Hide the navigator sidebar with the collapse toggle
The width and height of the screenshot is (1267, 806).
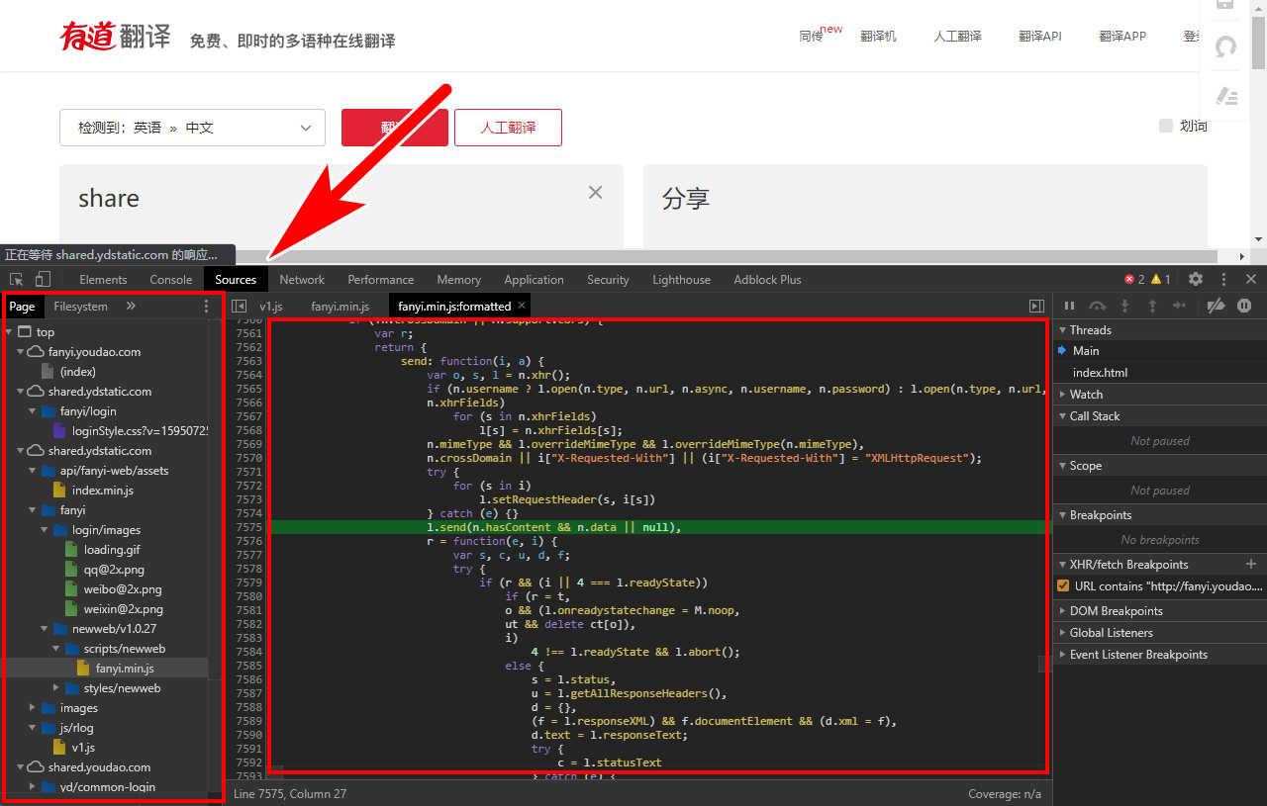point(238,306)
